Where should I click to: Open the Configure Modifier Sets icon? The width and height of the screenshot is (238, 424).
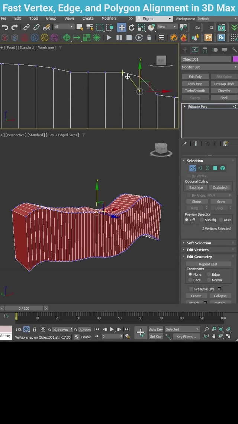pos(225,144)
